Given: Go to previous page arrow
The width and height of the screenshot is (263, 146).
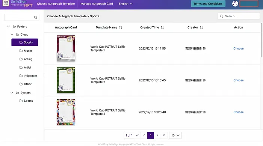Looking at the screenshot, I should click(x=144, y=135).
